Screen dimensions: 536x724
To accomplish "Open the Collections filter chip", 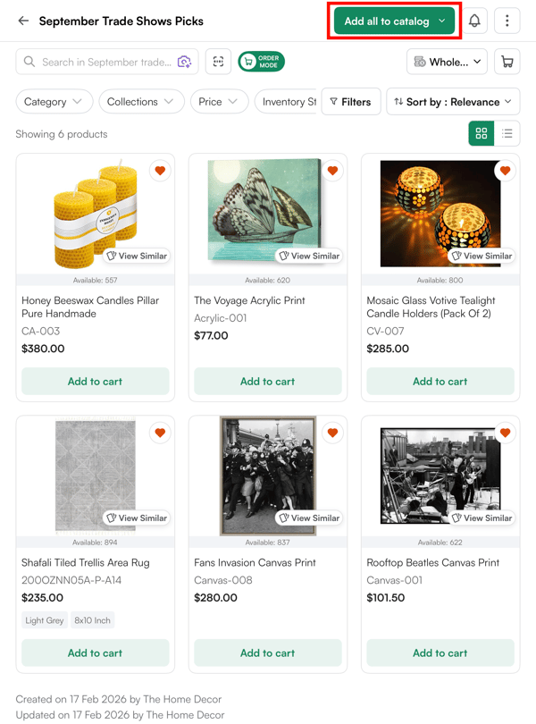I will [x=141, y=102].
